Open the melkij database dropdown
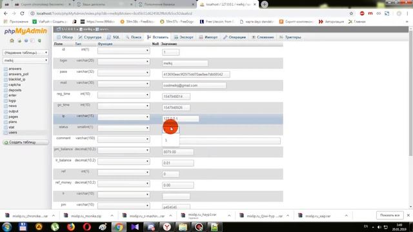 pyautogui.click(x=26, y=61)
